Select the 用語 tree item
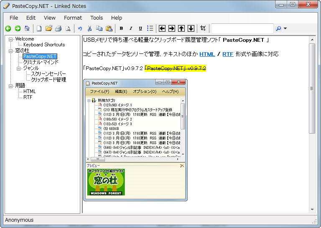This screenshot has height=228, width=321. (x=20, y=86)
